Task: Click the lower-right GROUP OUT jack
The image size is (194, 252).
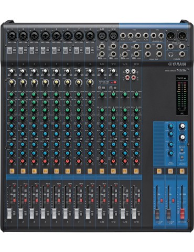Action: click(x=159, y=54)
